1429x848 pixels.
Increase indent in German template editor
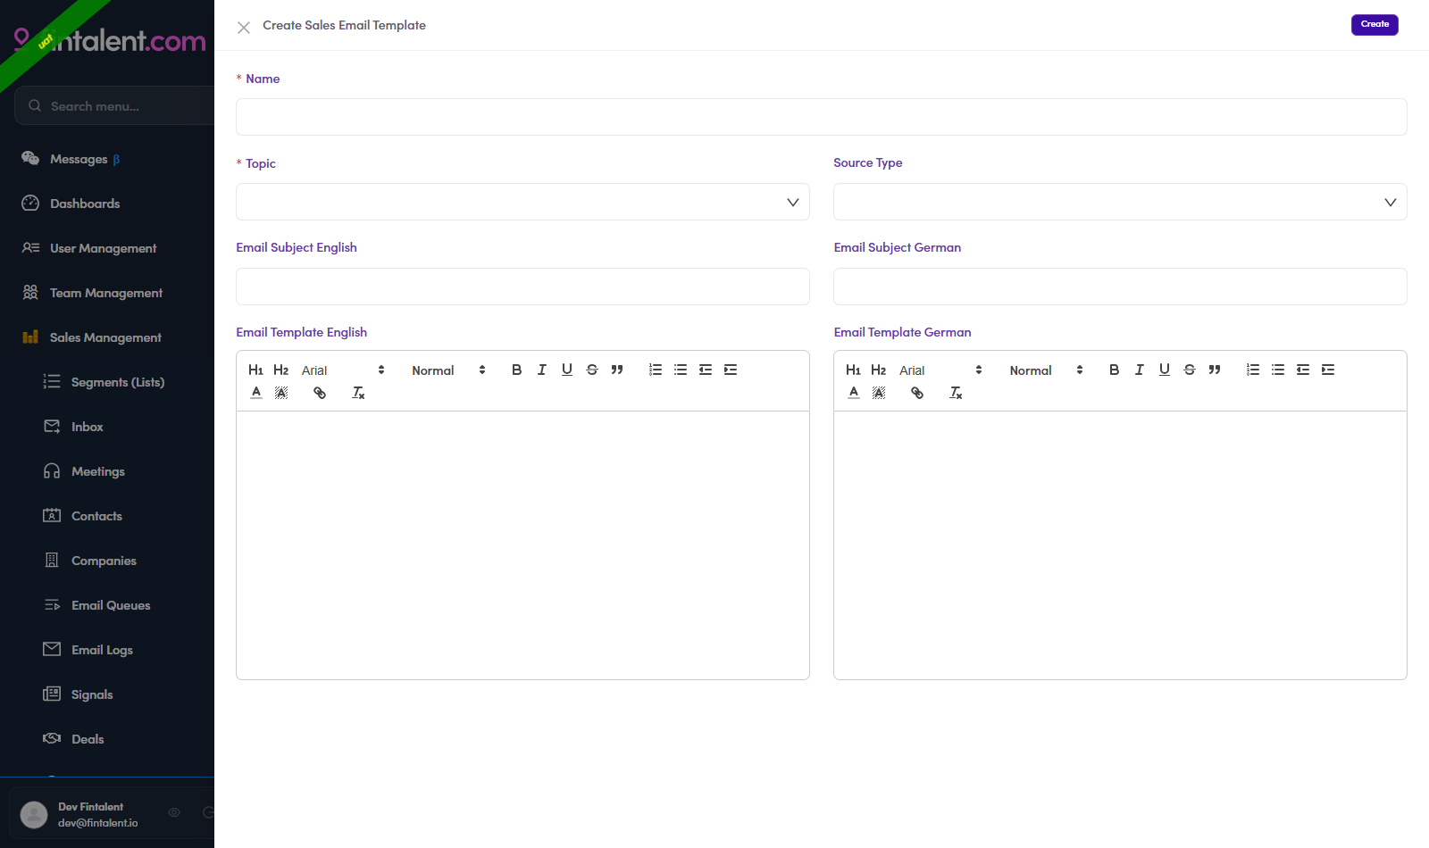(x=1328, y=370)
